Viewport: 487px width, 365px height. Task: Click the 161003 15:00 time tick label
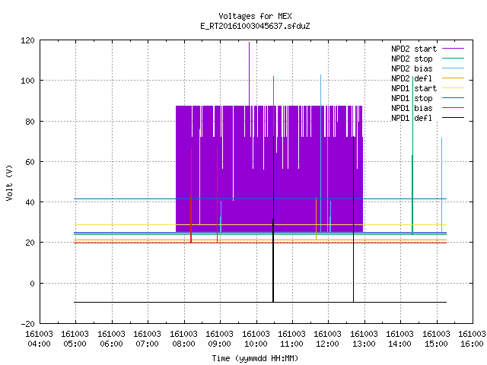[x=436, y=339]
